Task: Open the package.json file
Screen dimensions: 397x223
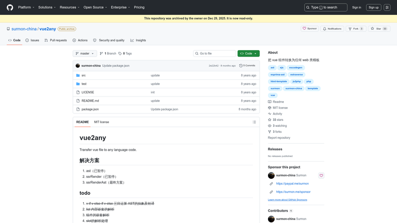Action: tap(90, 109)
